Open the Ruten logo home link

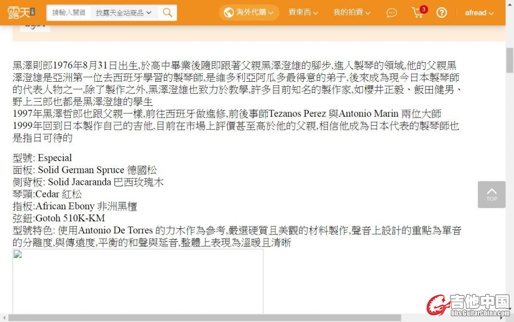pos(21,13)
